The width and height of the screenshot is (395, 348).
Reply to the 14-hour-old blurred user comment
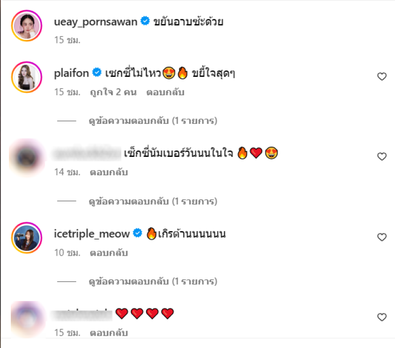click(109, 172)
